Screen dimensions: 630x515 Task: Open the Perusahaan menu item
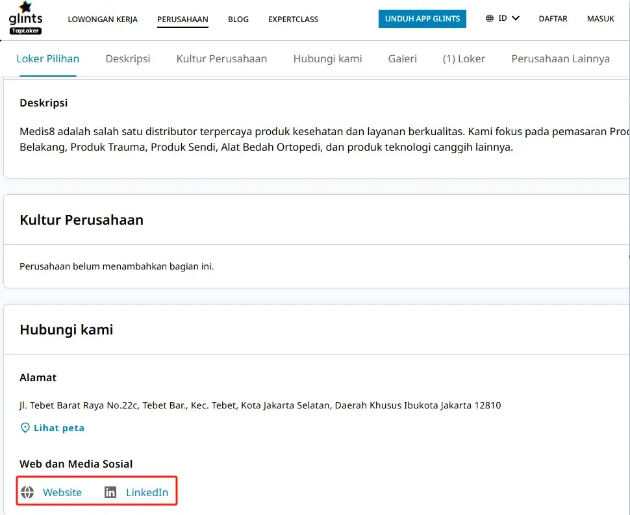(x=183, y=19)
